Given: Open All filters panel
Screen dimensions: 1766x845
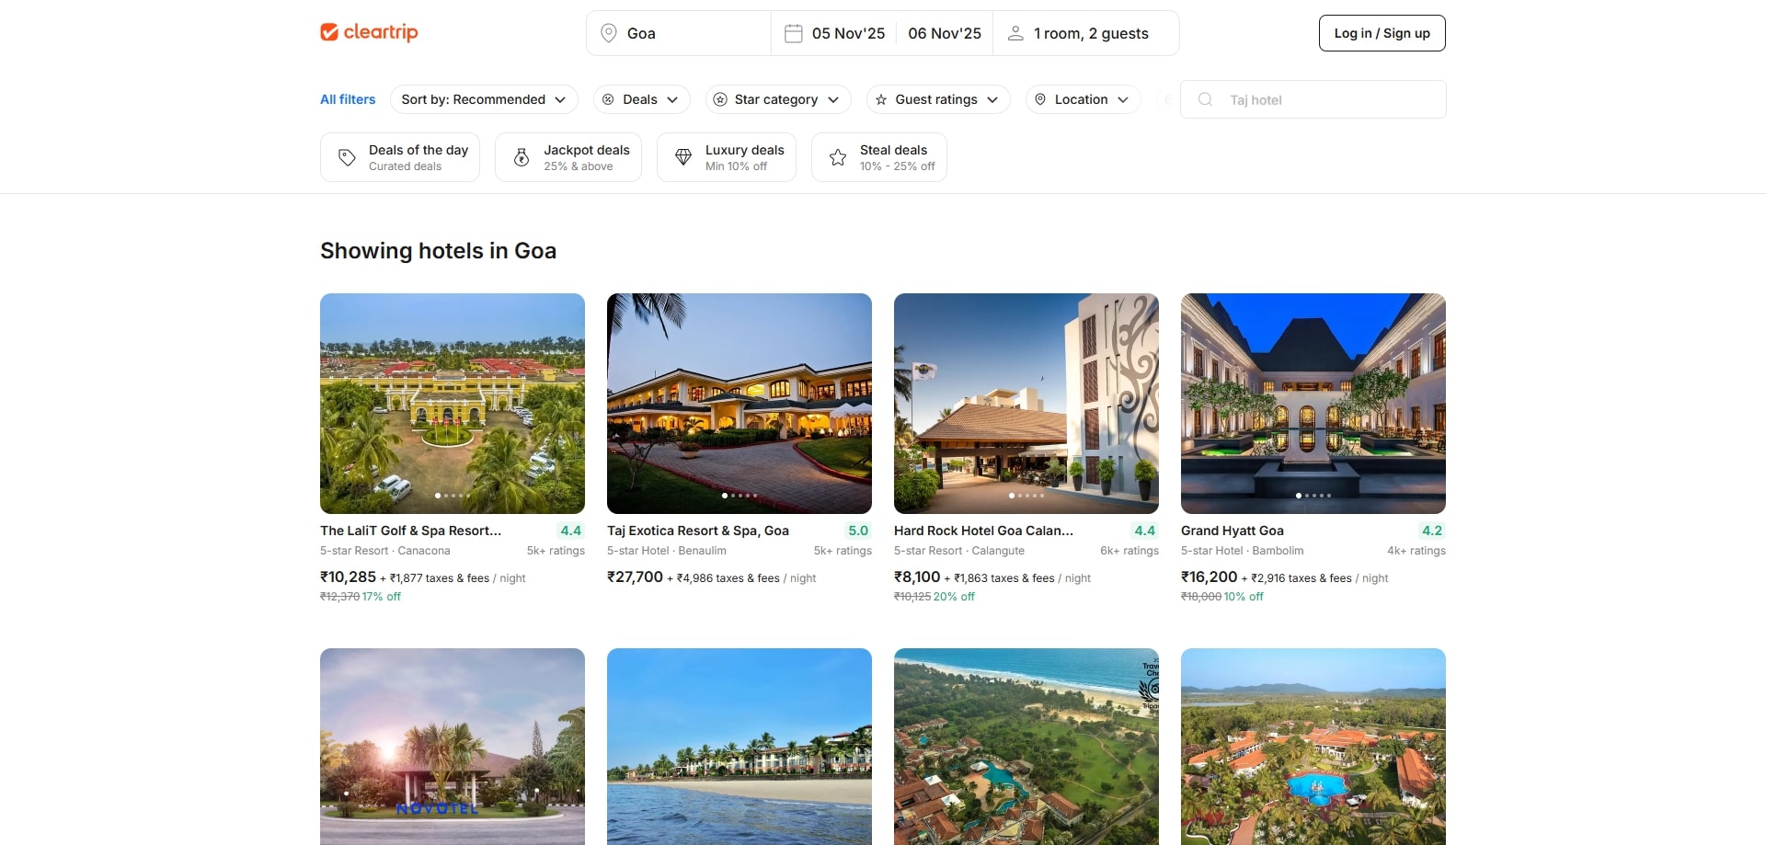Looking at the screenshot, I should point(348,99).
